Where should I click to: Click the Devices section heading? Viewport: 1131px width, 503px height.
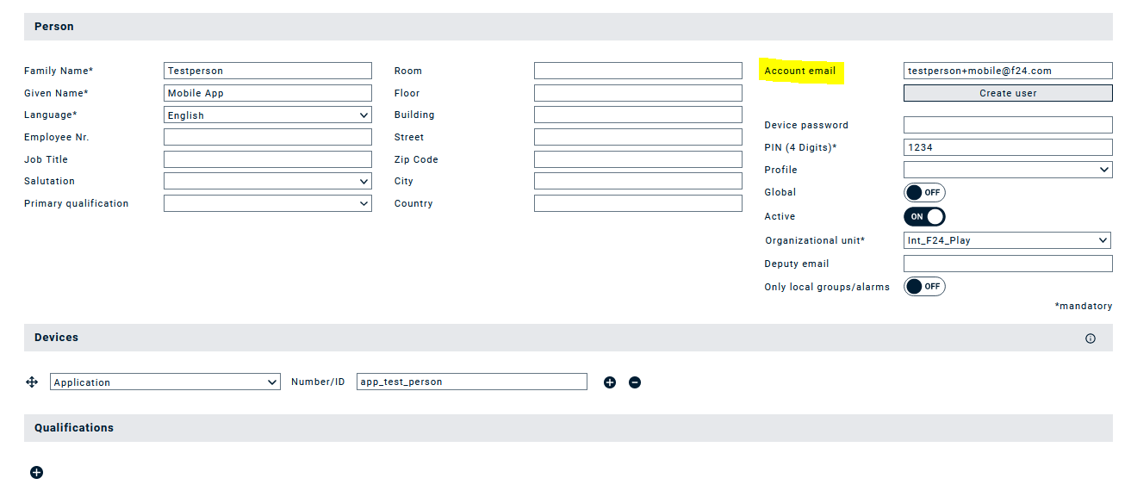pos(56,338)
